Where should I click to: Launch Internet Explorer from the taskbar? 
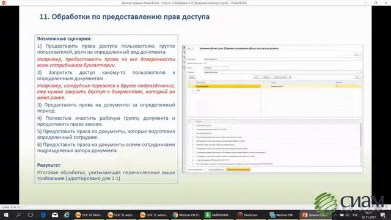(67, 215)
